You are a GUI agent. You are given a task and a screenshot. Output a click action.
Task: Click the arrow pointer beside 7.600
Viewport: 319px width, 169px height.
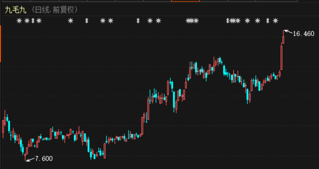[30, 159]
